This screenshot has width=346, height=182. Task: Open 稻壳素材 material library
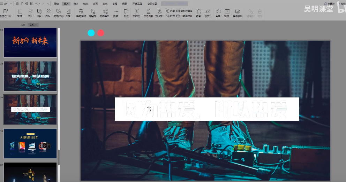click(x=81, y=13)
